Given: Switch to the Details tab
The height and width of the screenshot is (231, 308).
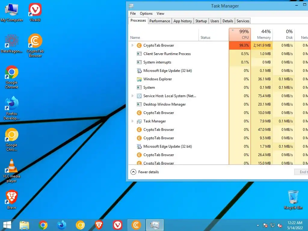Looking at the screenshot, I should point(228,21).
